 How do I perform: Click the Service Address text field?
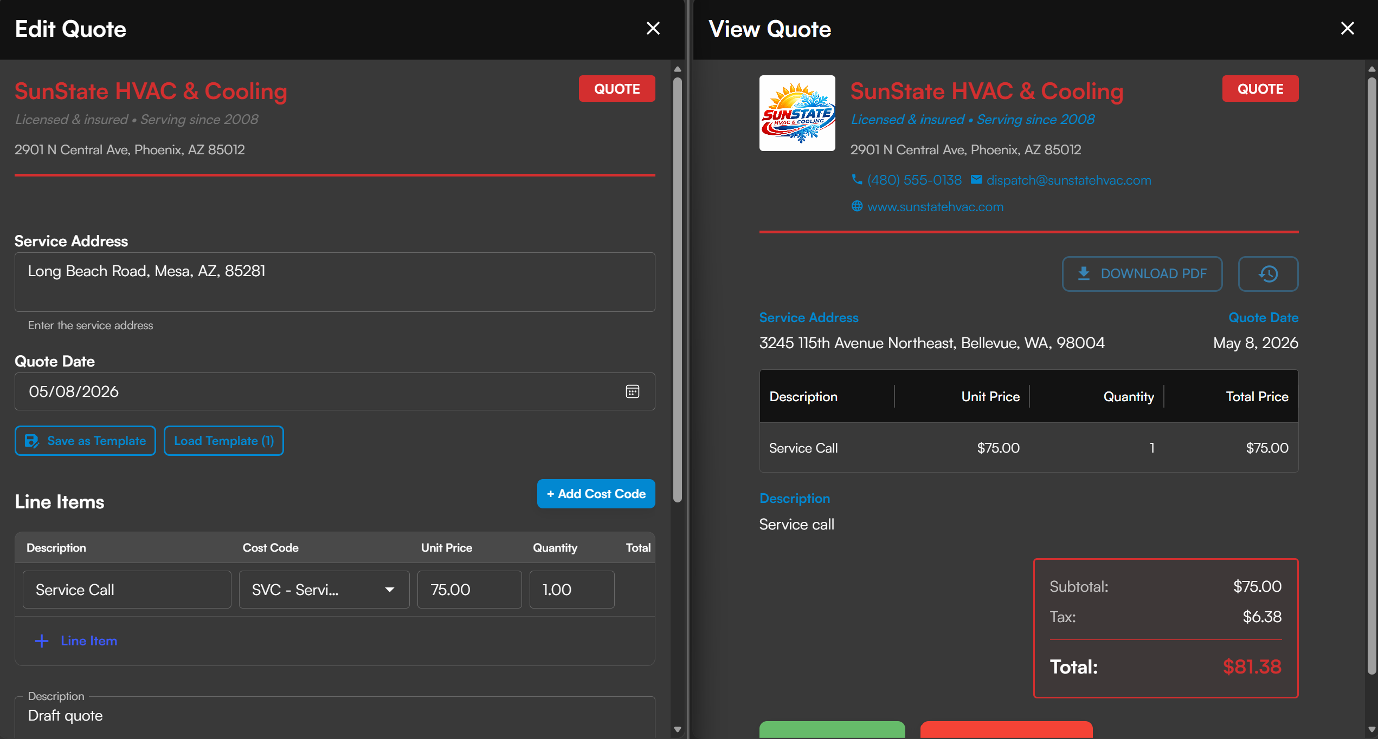335,282
